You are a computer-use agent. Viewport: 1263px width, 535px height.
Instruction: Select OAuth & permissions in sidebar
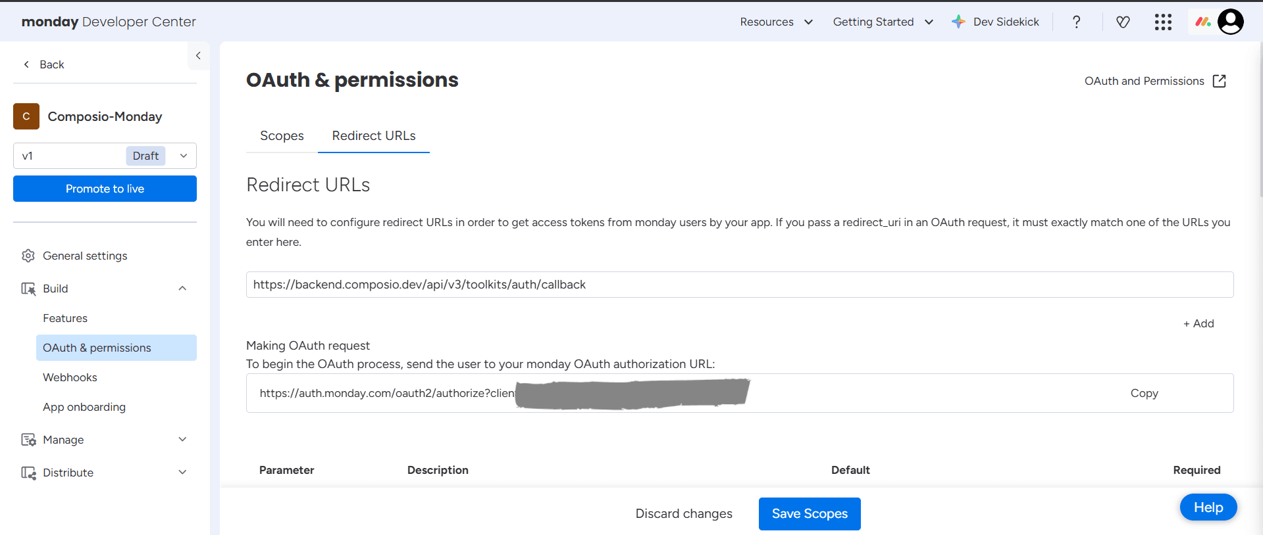(116, 348)
